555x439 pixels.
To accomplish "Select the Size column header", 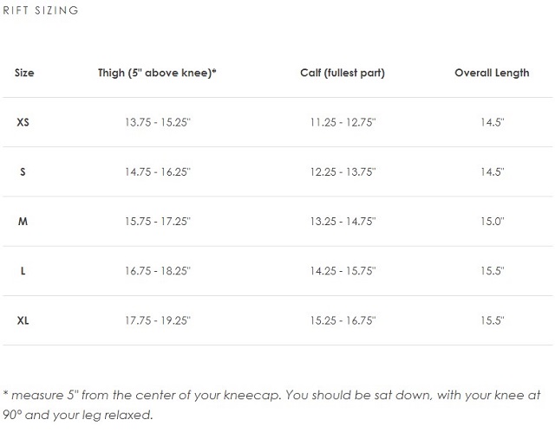I will pos(24,73).
